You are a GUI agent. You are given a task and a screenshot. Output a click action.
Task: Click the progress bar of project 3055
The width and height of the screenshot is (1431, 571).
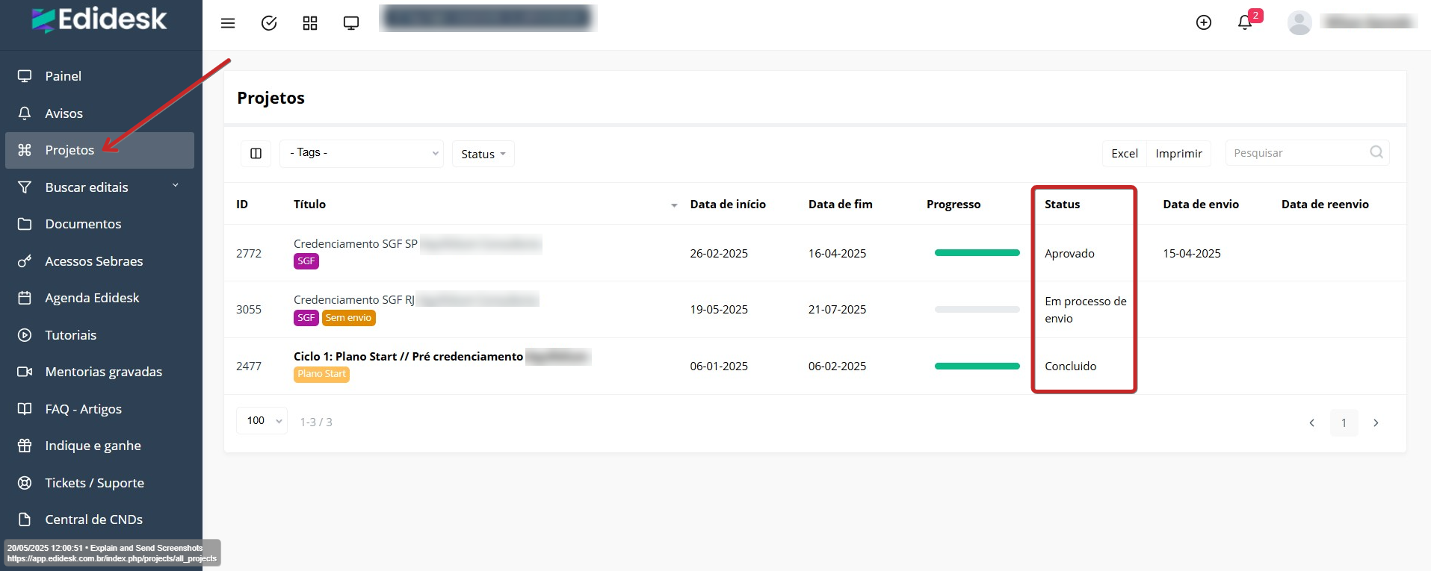(977, 309)
